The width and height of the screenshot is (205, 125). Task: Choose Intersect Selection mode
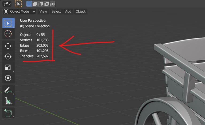tap(52, 4)
